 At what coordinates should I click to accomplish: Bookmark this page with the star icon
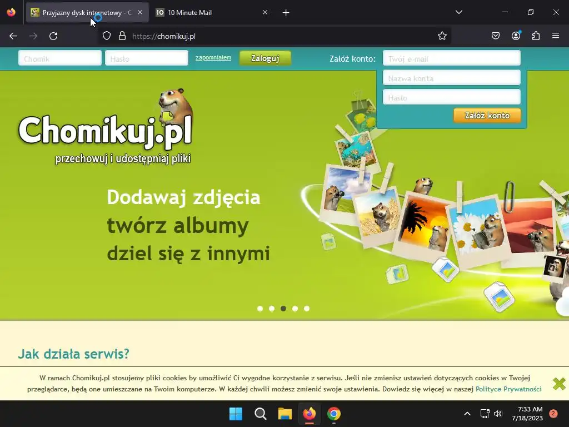pos(442,36)
